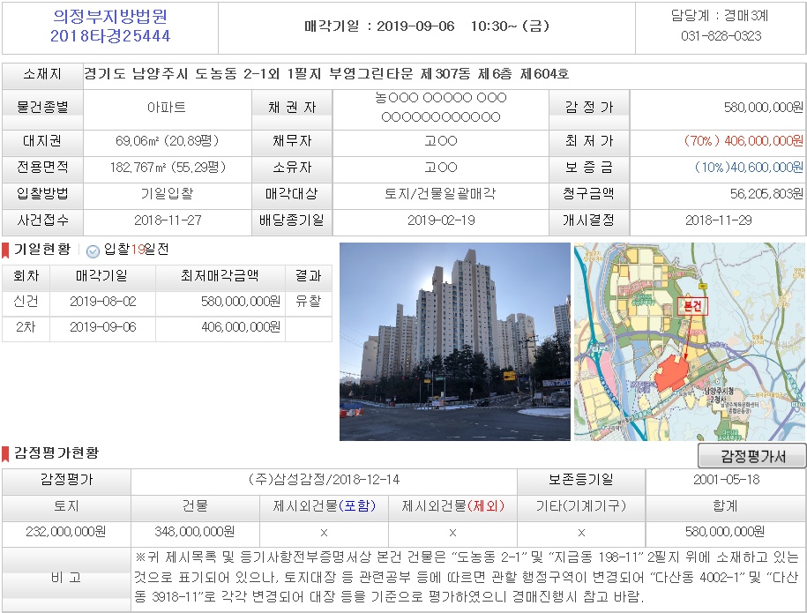The width and height of the screenshot is (807, 613).
Task: Click the exclusive area 182.767㎡ (55.29평)
Action: 168,167
